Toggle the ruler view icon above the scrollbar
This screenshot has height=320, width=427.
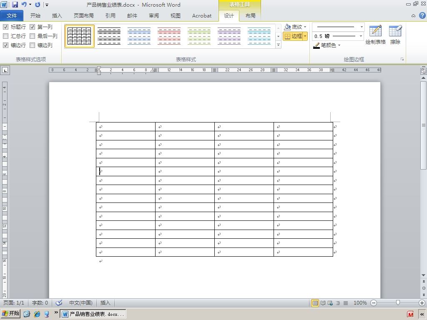coord(424,71)
